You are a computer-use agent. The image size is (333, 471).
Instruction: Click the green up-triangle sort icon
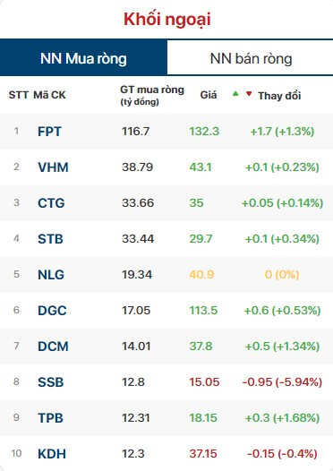click(x=235, y=94)
